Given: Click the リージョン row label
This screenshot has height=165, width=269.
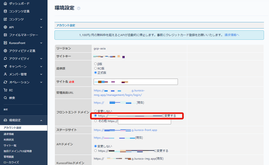Looking at the screenshot, I should (x=64, y=48).
